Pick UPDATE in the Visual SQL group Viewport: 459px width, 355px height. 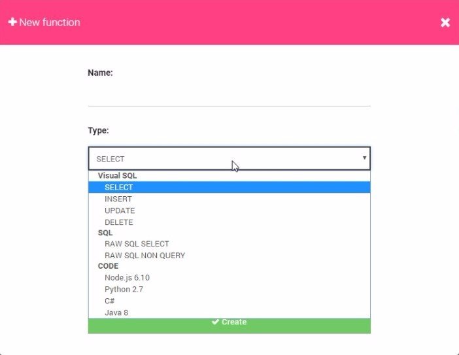click(x=120, y=211)
